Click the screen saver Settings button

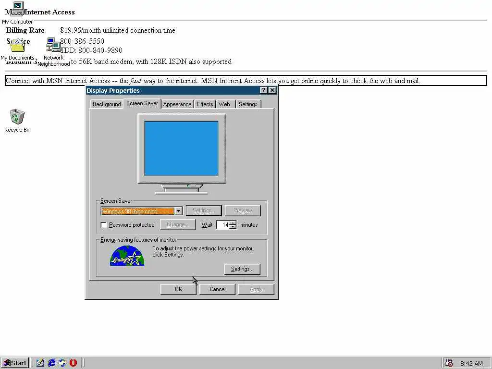coord(204,210)
